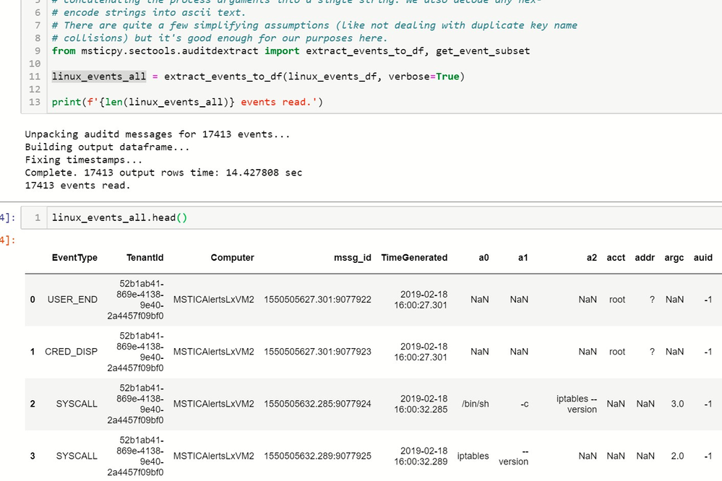
Task: Click the /bin/sh value in a0 column
Action: (x=476, y=404)
